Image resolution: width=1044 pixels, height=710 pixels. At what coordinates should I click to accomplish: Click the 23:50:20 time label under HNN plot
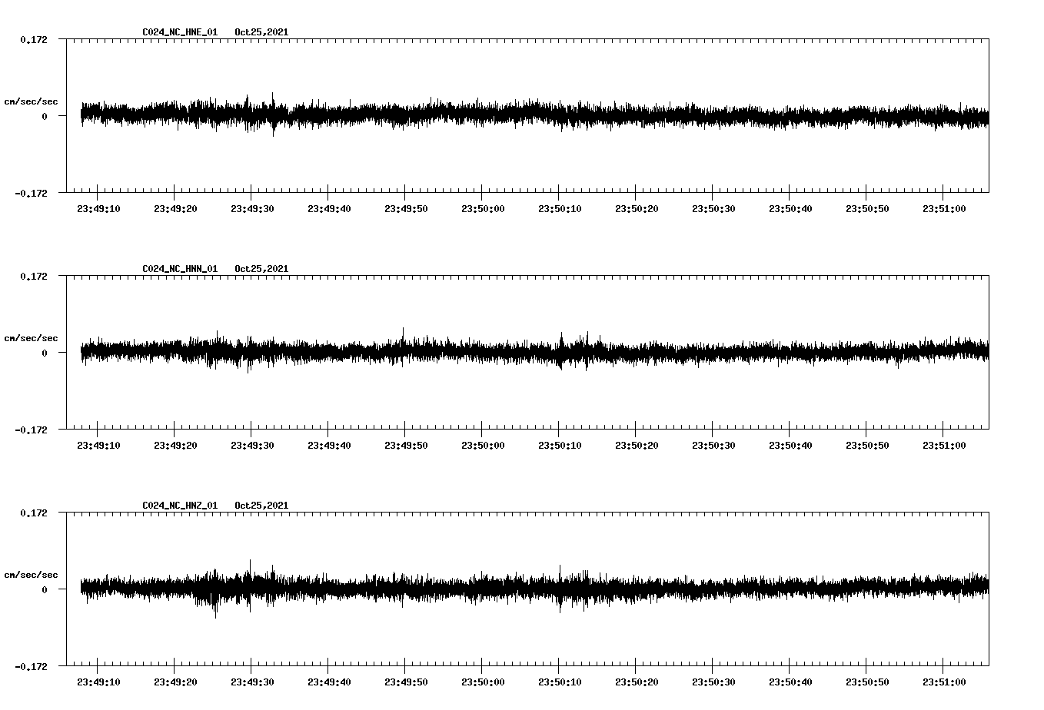636,445
